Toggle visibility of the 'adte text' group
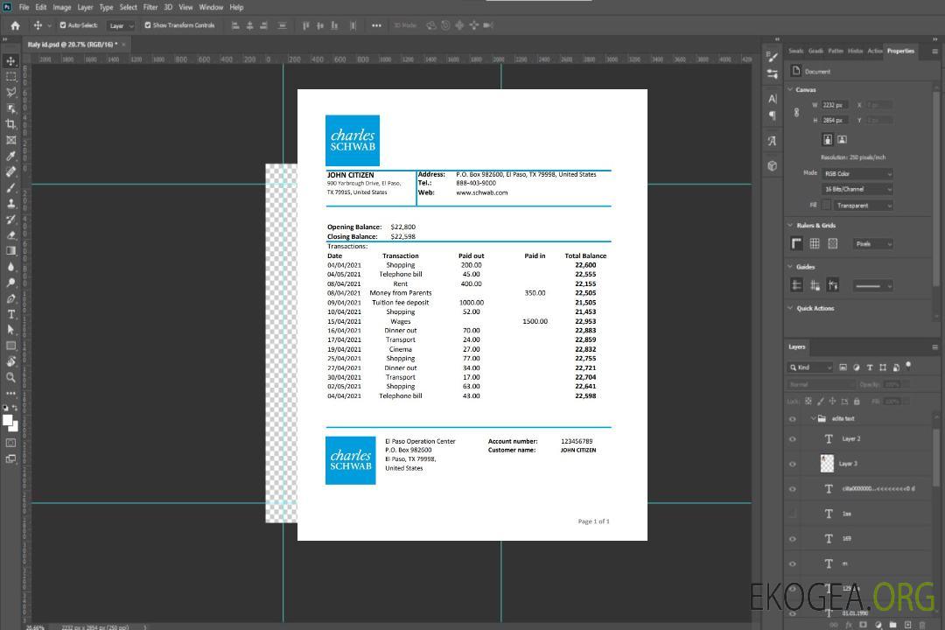945x630 pixels. [x=793, y=419]
